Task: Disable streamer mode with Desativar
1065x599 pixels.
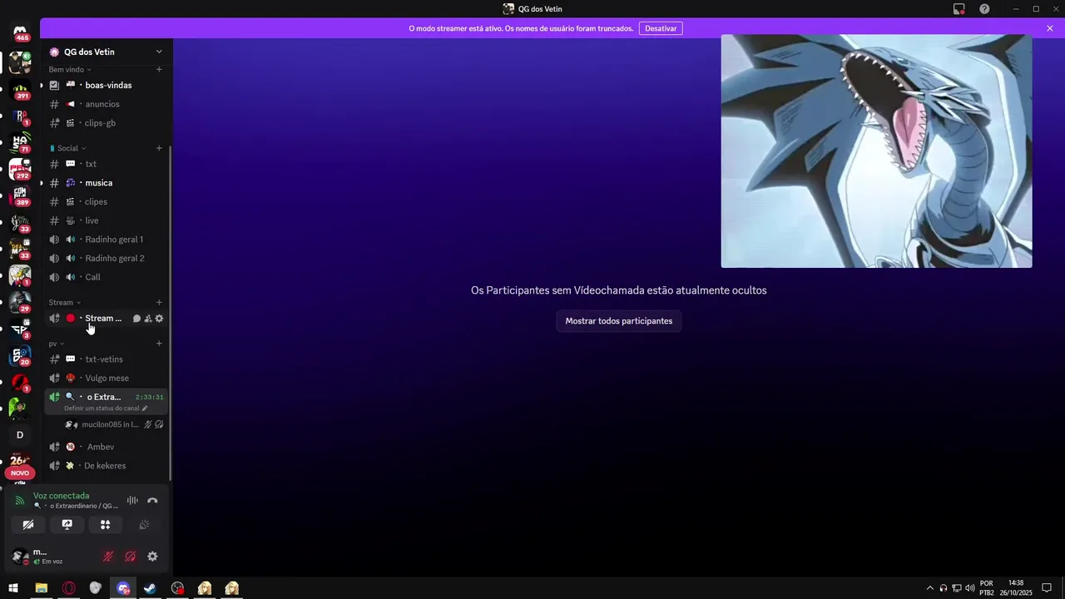Action: pos(661,28)
